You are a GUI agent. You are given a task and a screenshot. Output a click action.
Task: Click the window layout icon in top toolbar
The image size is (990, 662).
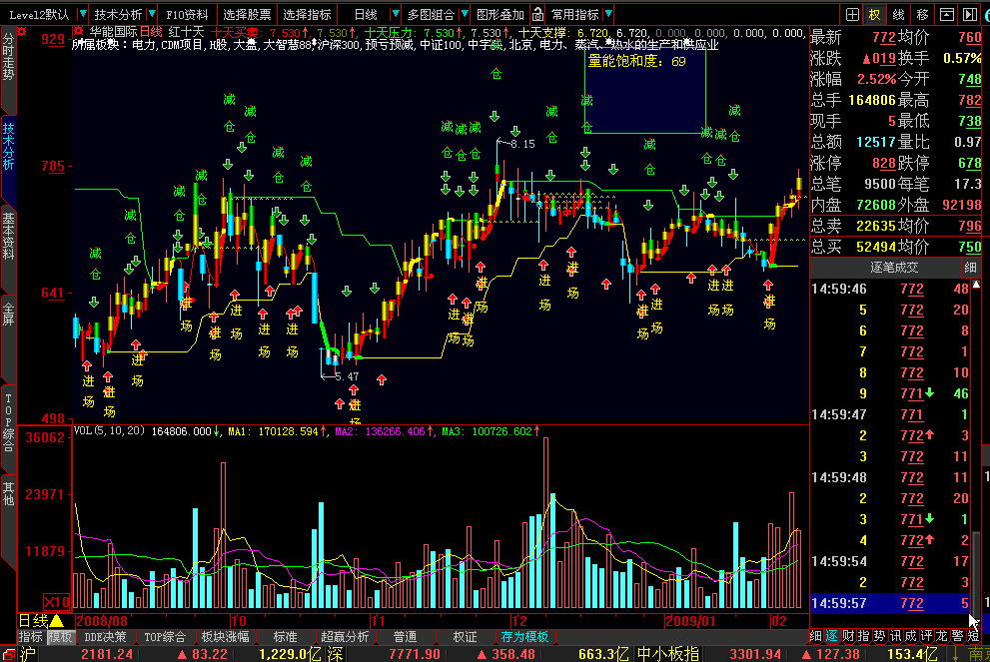(x=946, y=15)
